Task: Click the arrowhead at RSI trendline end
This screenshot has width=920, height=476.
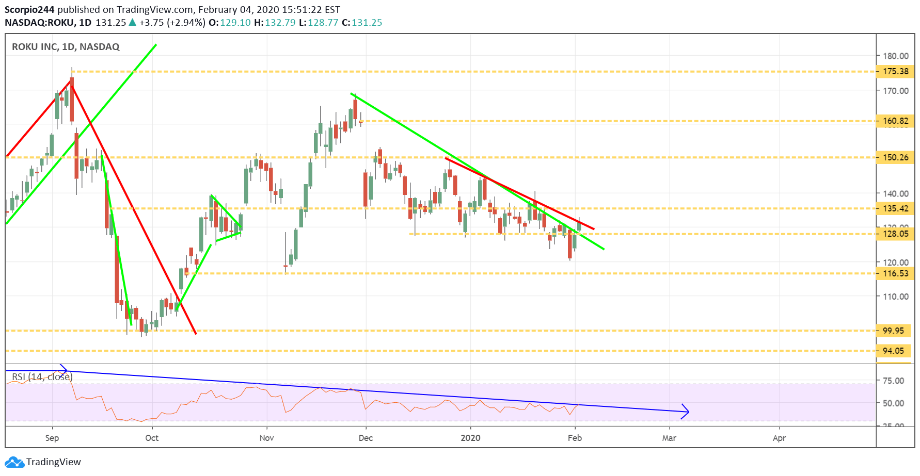Action: 686,411
